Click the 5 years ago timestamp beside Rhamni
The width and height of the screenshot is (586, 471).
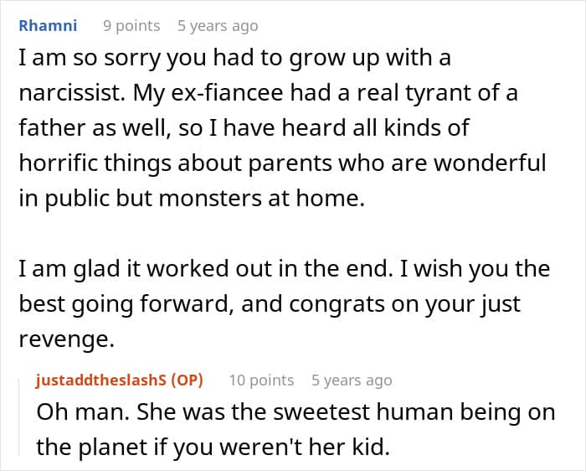click(218, 26)
